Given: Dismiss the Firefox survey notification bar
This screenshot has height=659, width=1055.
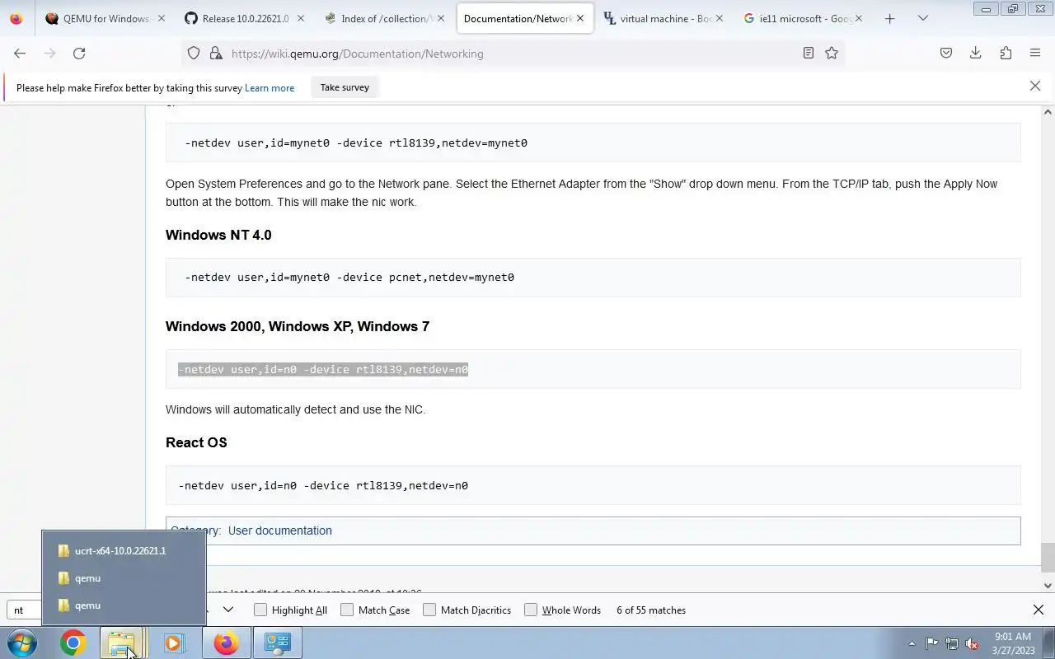Looking at the screenshot, I should [x=1035, y=86].
